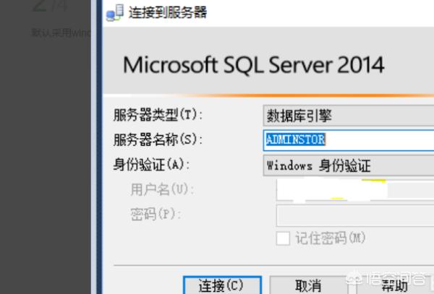
Task: Click the Microsoft SQL Server 2014 banner text
Action: coord(254,65)
